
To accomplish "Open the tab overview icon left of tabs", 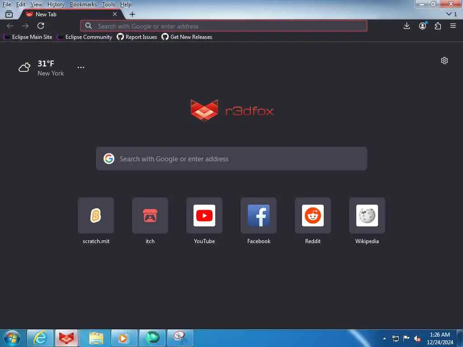I will (x=9, y=14).
